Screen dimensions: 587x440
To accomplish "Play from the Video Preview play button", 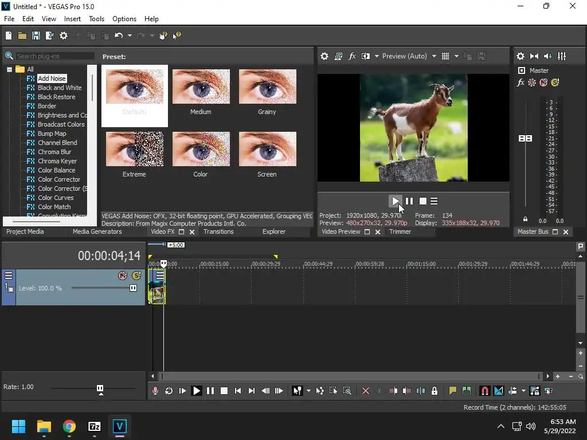I will point(396,201).
